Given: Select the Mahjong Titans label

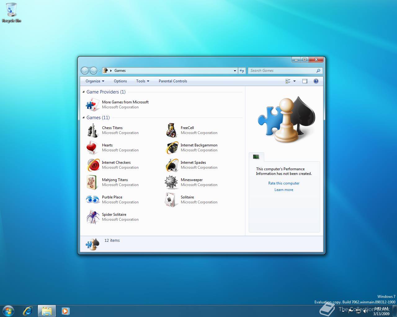Looking at the screenshot, I should click(115, 180).
